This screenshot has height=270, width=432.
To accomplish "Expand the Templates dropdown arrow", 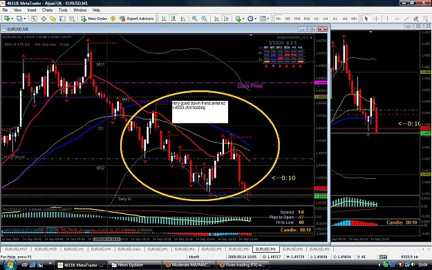I will (x=268, y=19).
